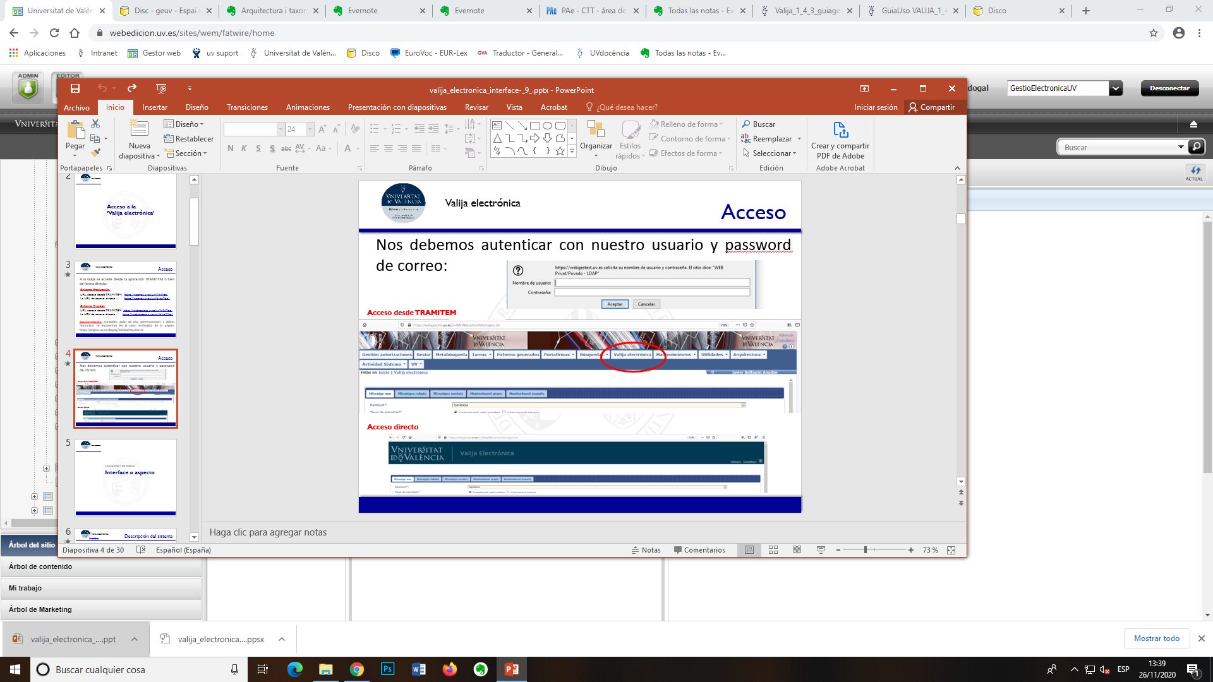
Task: Open File Explorer from the taskbar
Action: pos(326,669)
